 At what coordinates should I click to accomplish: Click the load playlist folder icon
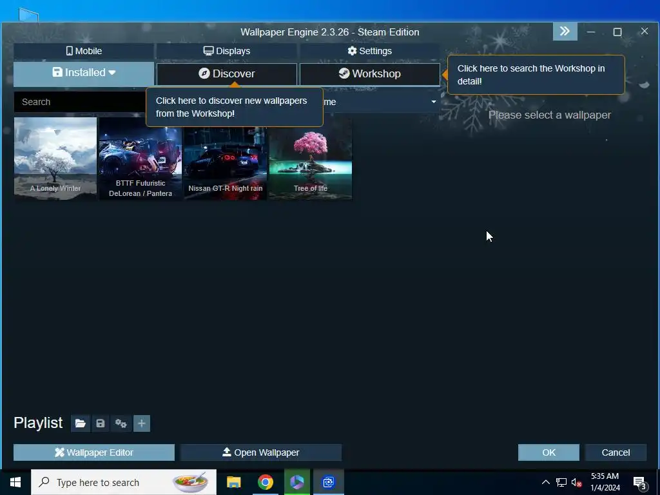[x=81, y=423]
